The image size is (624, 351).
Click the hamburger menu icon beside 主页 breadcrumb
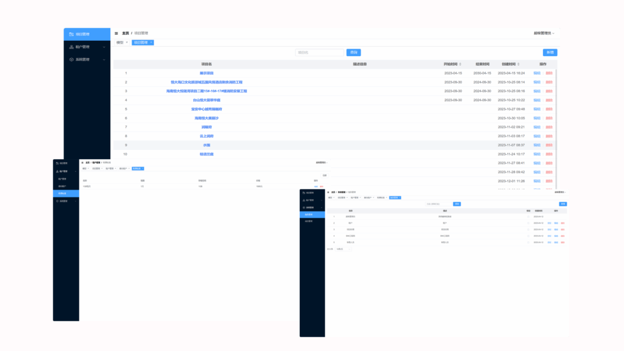(116, 33)
